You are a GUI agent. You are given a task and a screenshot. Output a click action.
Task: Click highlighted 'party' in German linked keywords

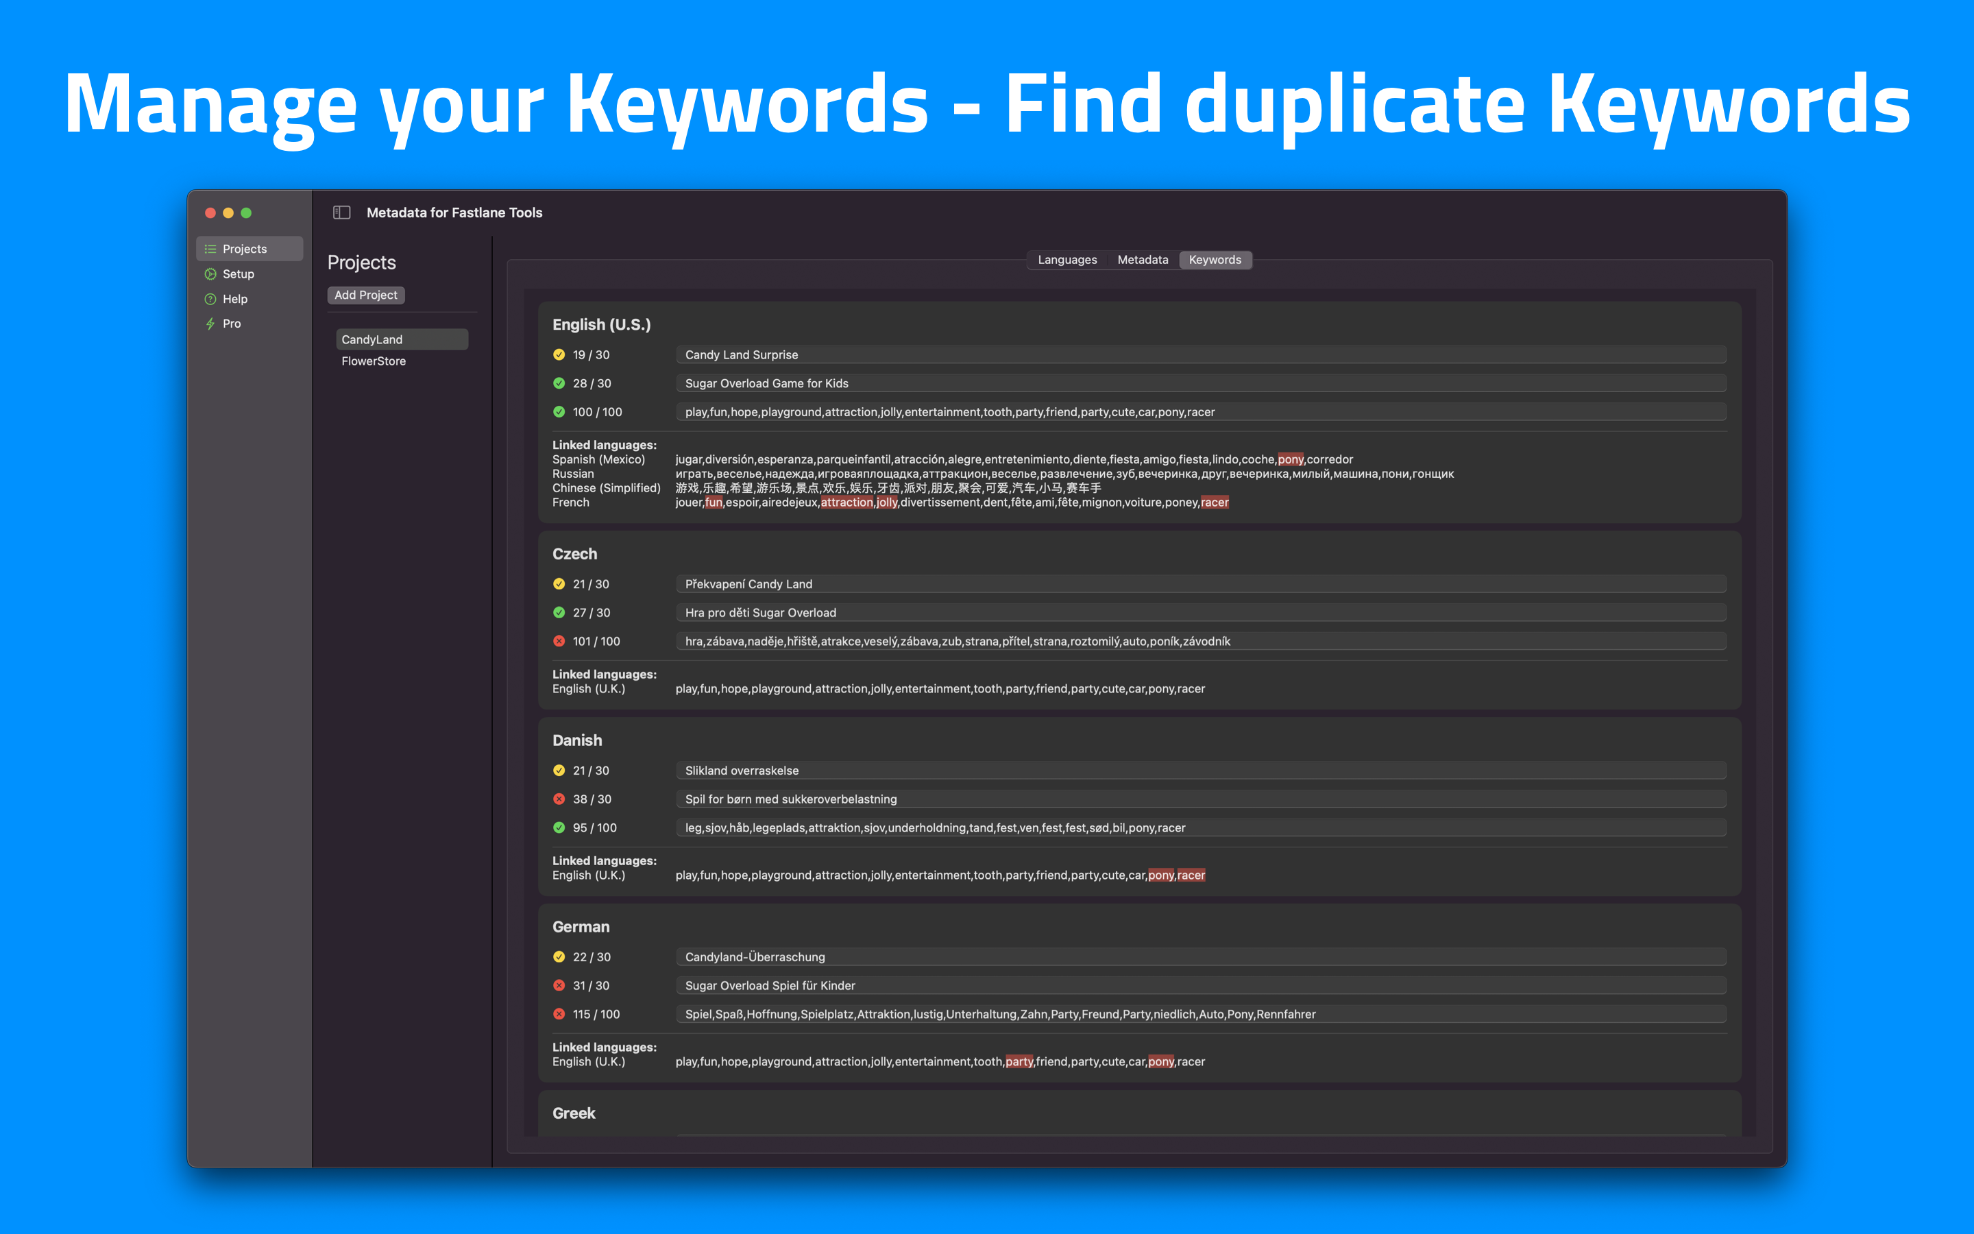(x=1019, y=1062)
